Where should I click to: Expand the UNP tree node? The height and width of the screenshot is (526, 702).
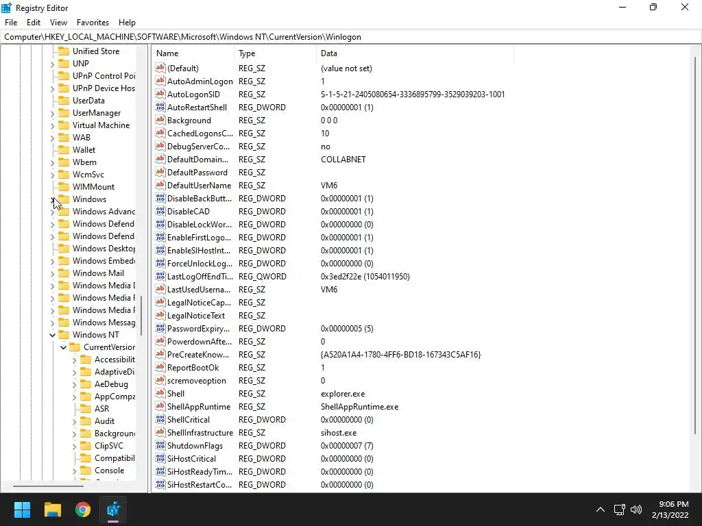pos(52,64)
